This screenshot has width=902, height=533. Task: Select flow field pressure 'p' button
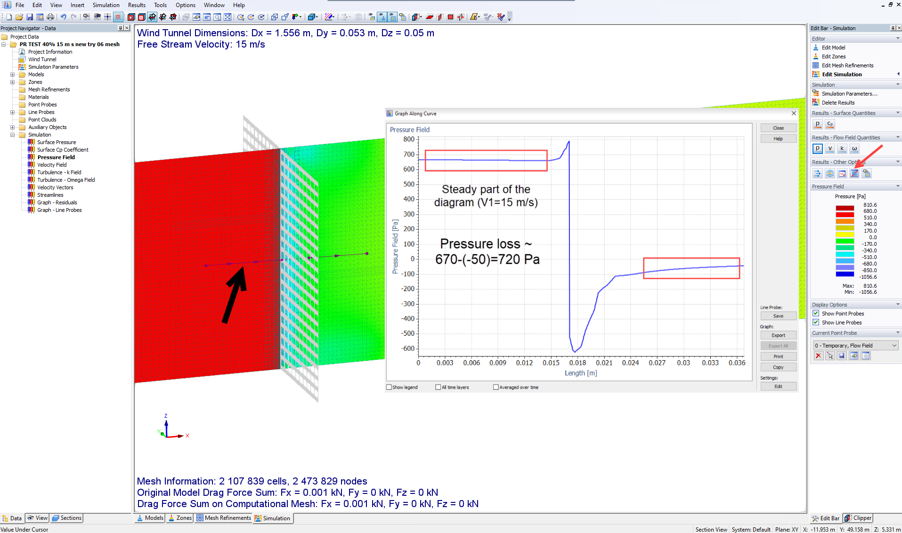tap(818, 149)
